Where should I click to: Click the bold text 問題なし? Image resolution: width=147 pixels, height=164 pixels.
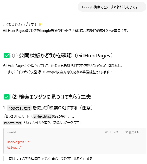115,66
